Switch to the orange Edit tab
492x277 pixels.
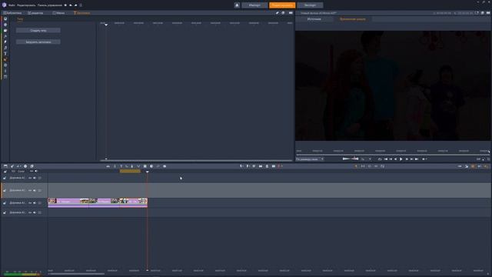[x=282, y=5]
